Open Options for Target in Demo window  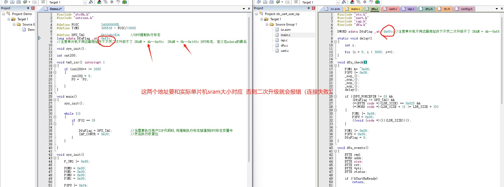pos(91,2)
